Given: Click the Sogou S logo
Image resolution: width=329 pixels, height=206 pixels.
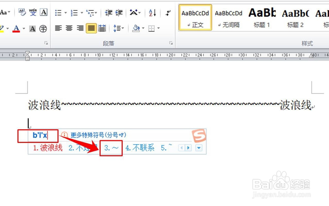Looking at the screenshot, I should 199,136.
